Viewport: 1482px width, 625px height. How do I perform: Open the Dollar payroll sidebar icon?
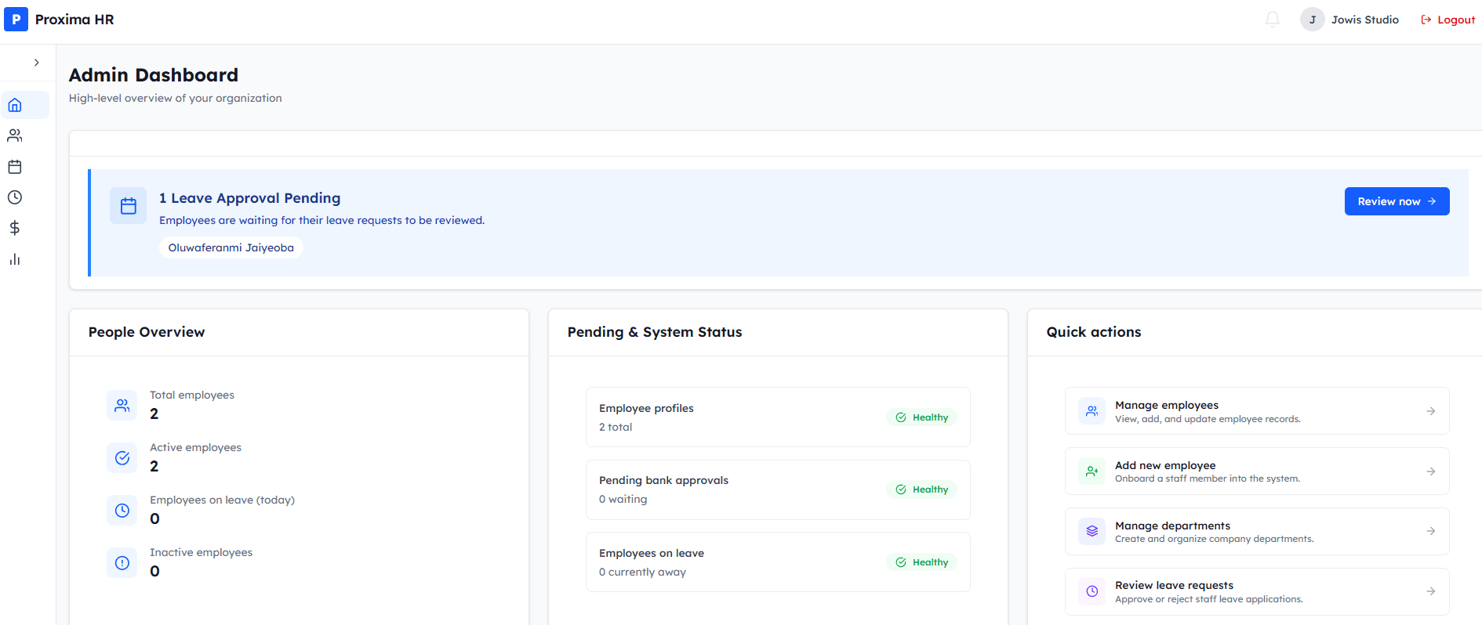tap(15, 228)
